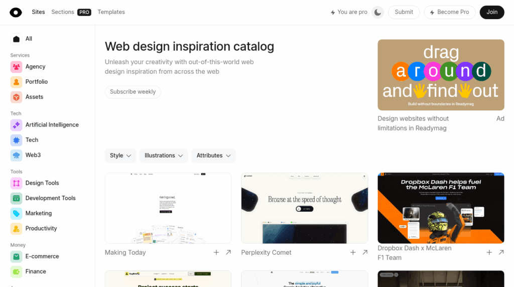Click the Money section label
The height and width of the screenshot is (287, 514).
(x=18, y=245)
